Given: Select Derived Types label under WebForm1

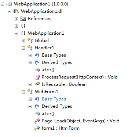Looking at the screenshot, I should tap(57, 106).
